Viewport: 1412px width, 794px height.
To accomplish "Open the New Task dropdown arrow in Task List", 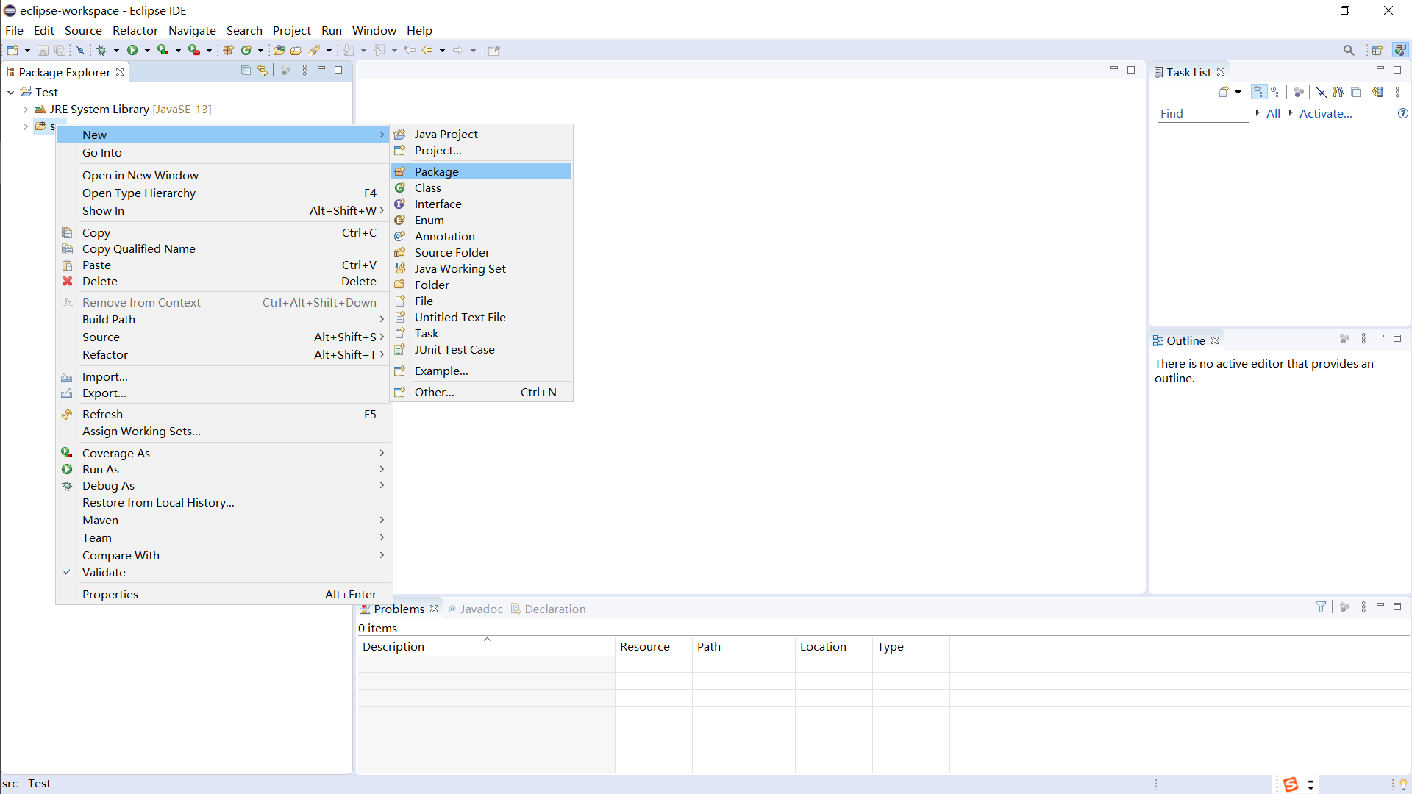I will [1238, 93].
